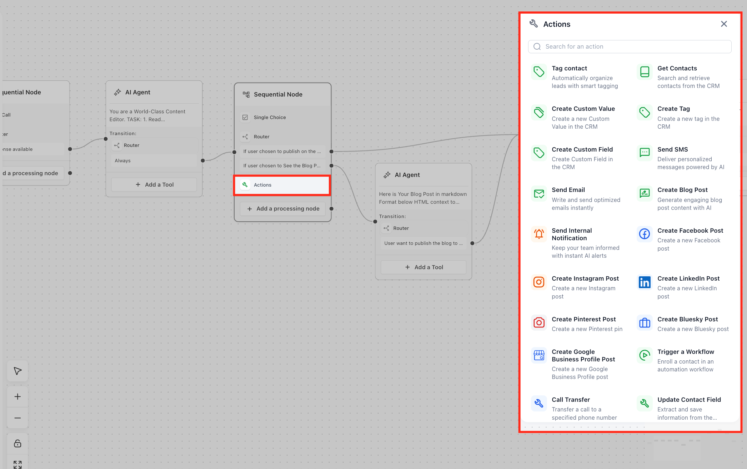Select the Create Instagram Post icon
Viewport: 747px width, 469px height.
[539, 282]
